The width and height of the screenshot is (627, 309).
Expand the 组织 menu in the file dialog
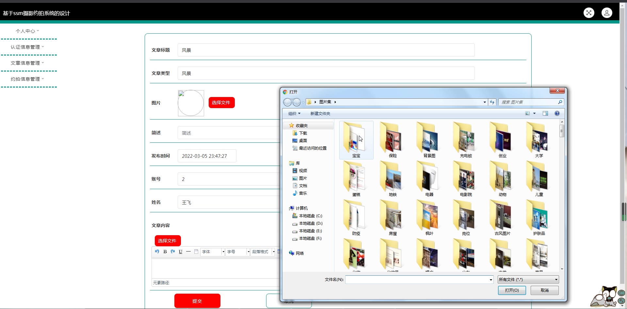pos(294,113)
